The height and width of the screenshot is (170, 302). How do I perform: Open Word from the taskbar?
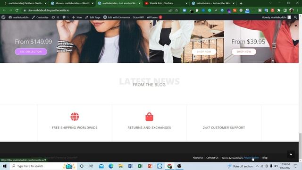(130, 166)
